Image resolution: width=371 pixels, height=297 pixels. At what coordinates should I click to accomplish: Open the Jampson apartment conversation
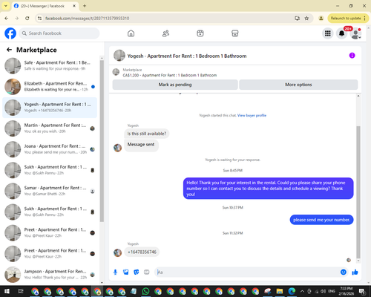tap(50, 275)
